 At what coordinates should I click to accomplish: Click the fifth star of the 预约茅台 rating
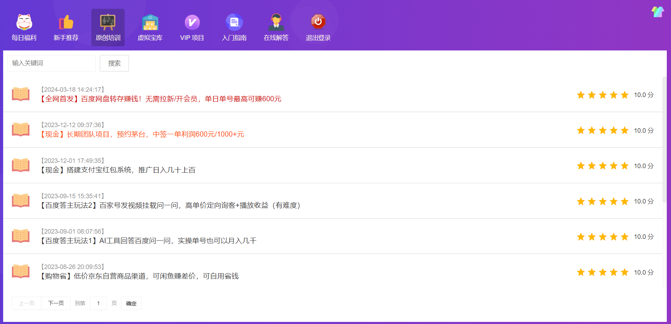tap(625, 130)
